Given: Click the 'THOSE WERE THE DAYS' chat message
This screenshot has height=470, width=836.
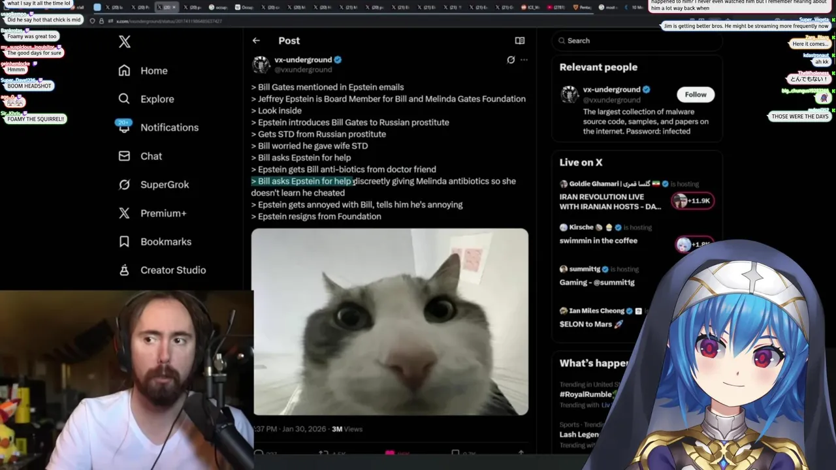Looking at the screenshot, I should 799,116.
